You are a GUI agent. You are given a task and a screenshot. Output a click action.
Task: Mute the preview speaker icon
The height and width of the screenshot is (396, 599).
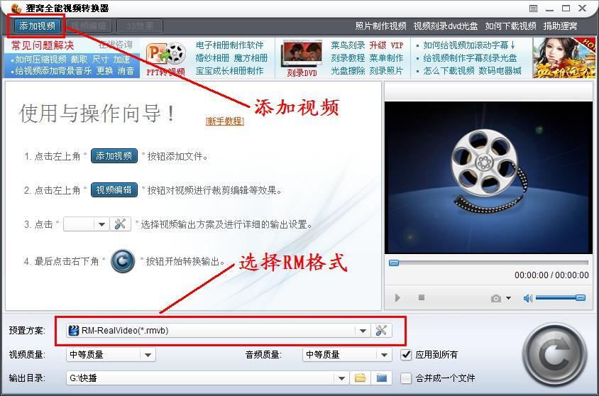pyautogui.click(x=528, y=298)
